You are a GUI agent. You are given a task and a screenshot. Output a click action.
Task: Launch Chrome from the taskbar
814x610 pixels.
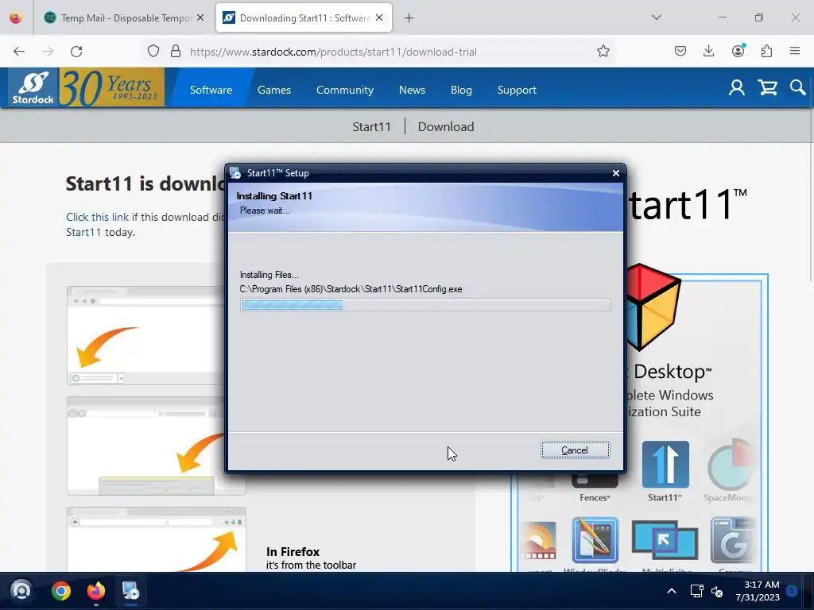(60, 591)
